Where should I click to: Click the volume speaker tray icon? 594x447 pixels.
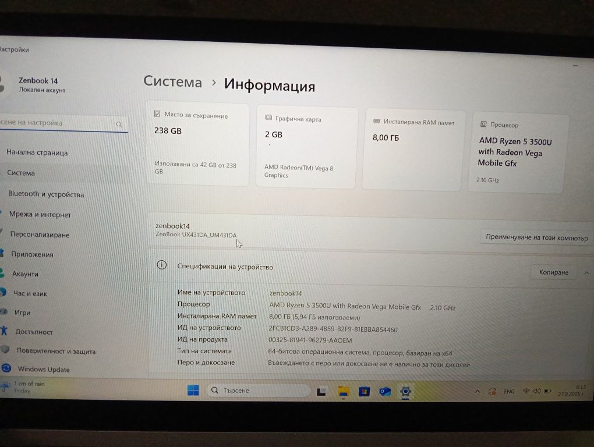click(x=537, y=391)
